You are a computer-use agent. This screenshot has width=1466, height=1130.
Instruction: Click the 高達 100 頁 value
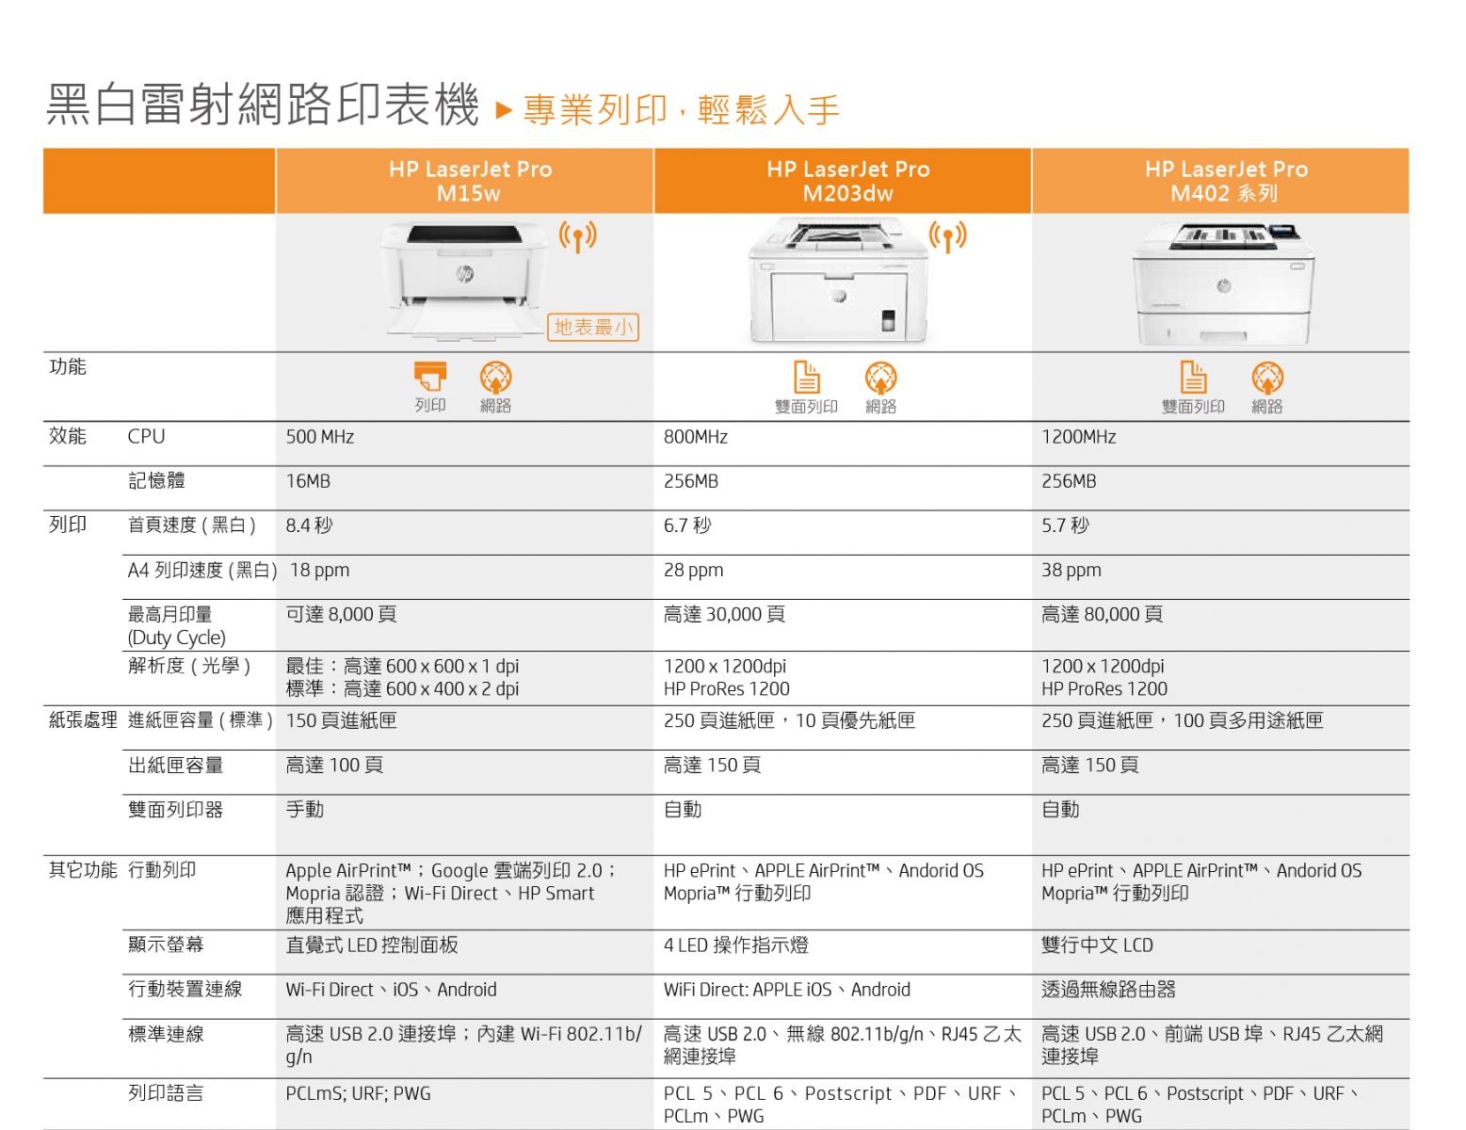click(334, 765)
